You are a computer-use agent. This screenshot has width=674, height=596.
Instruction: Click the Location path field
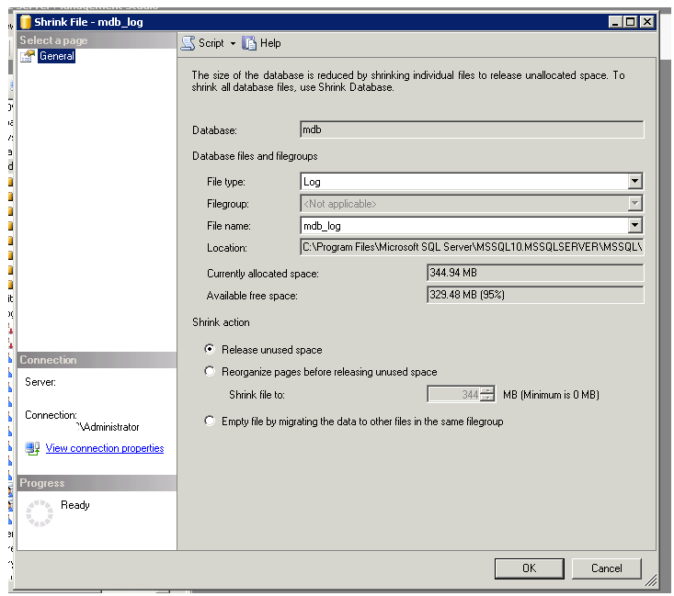(x=472, y=247)
